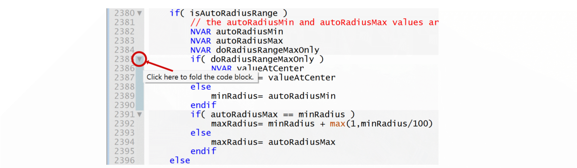Click the red autoRadiusMin comment line
This screenshot has width=577, height=168.
314,22
